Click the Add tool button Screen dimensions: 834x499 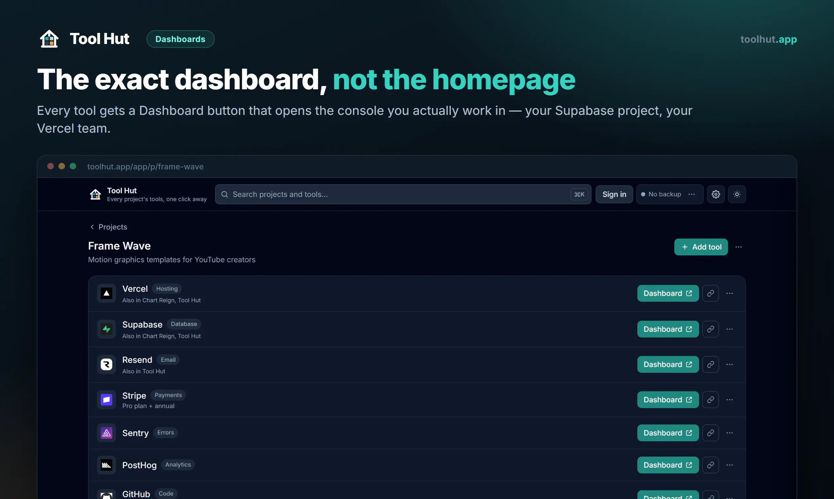pyautogui.click(x=701, y=247)
